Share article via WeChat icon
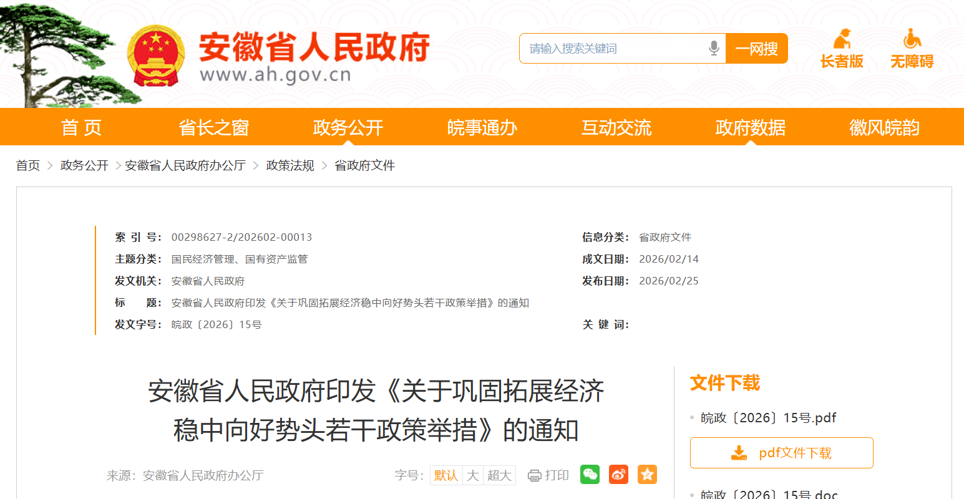This screenshot has width=964, height=499. coord(590,475)
